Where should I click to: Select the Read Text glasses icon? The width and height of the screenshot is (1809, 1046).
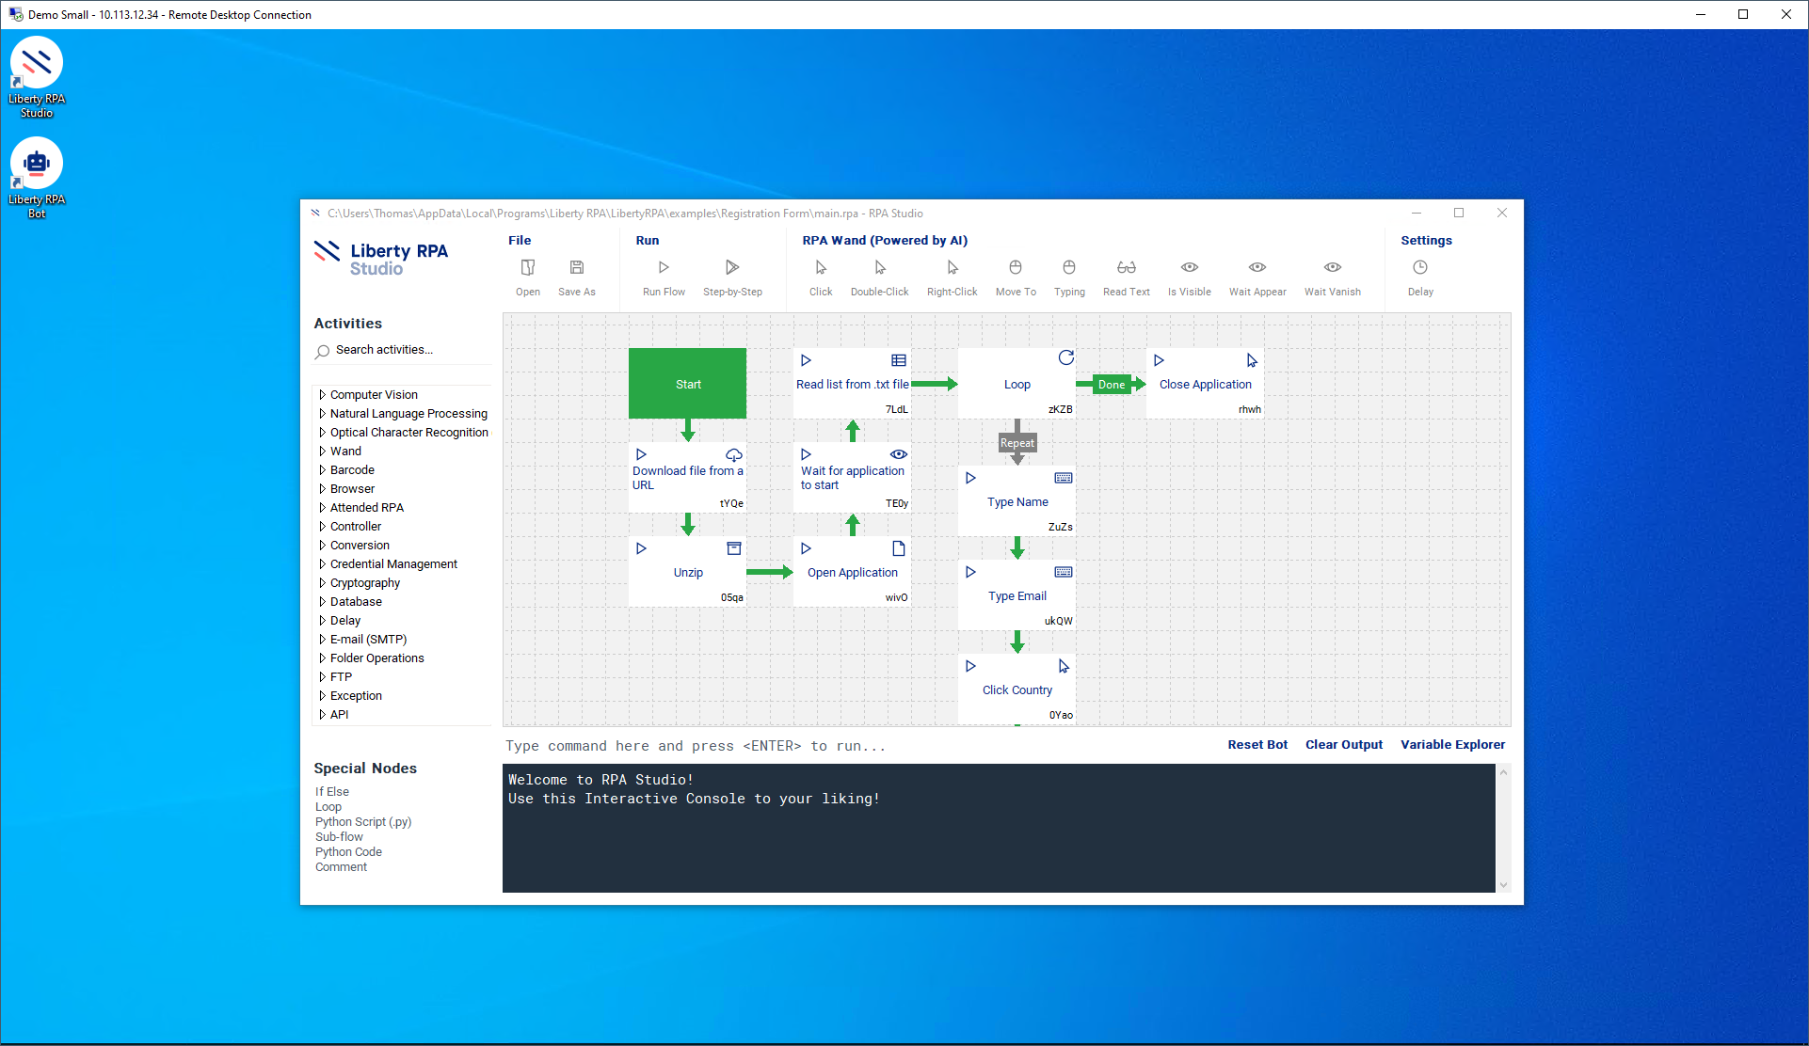pos(1127,268)
